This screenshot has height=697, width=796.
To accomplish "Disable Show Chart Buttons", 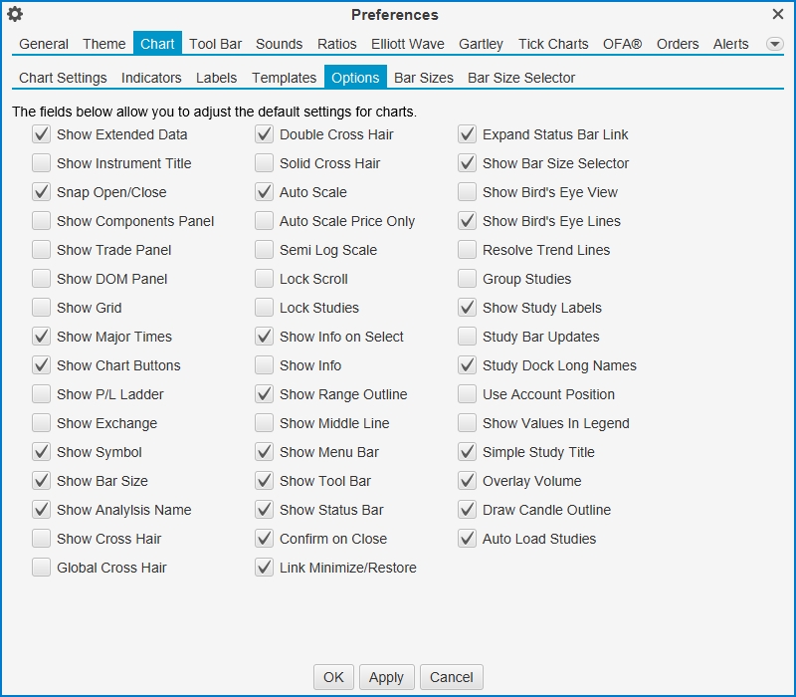I will click(x=41, y=365).
